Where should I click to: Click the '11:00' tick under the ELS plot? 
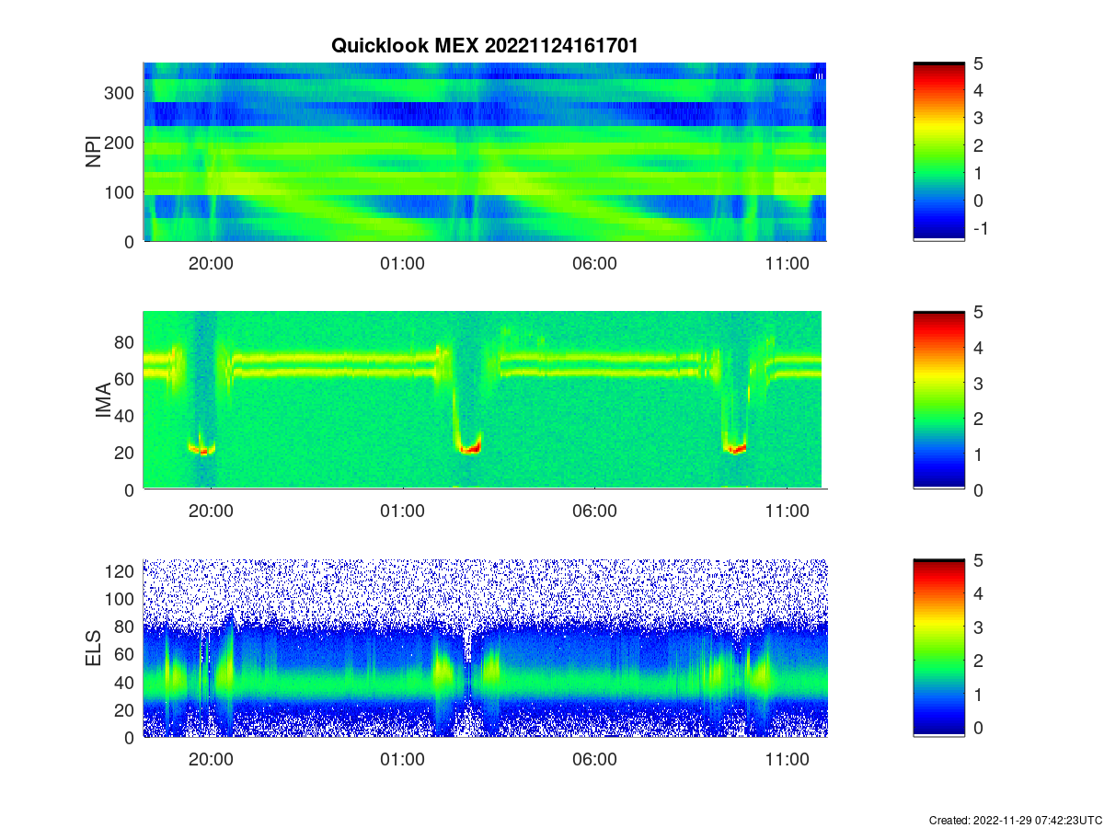pyautogui.click(x=788, y=760)
